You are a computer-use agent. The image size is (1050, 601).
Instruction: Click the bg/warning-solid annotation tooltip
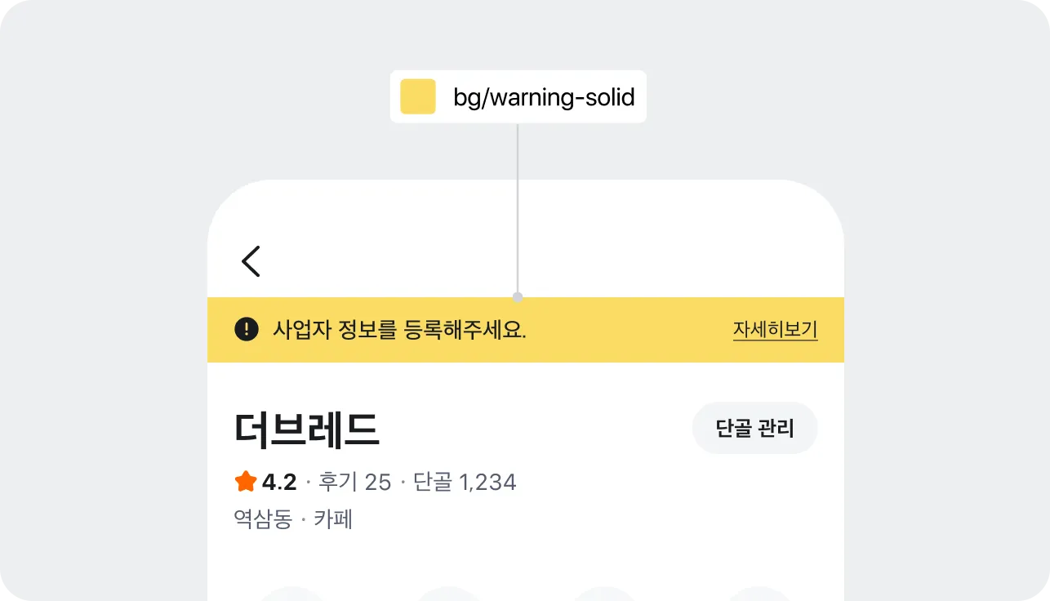coord(518,96)
